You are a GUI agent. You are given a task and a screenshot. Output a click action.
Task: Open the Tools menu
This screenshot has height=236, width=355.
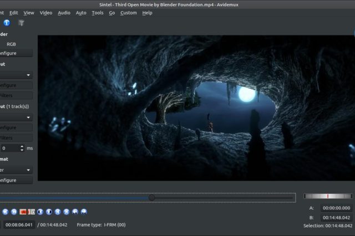97,12
